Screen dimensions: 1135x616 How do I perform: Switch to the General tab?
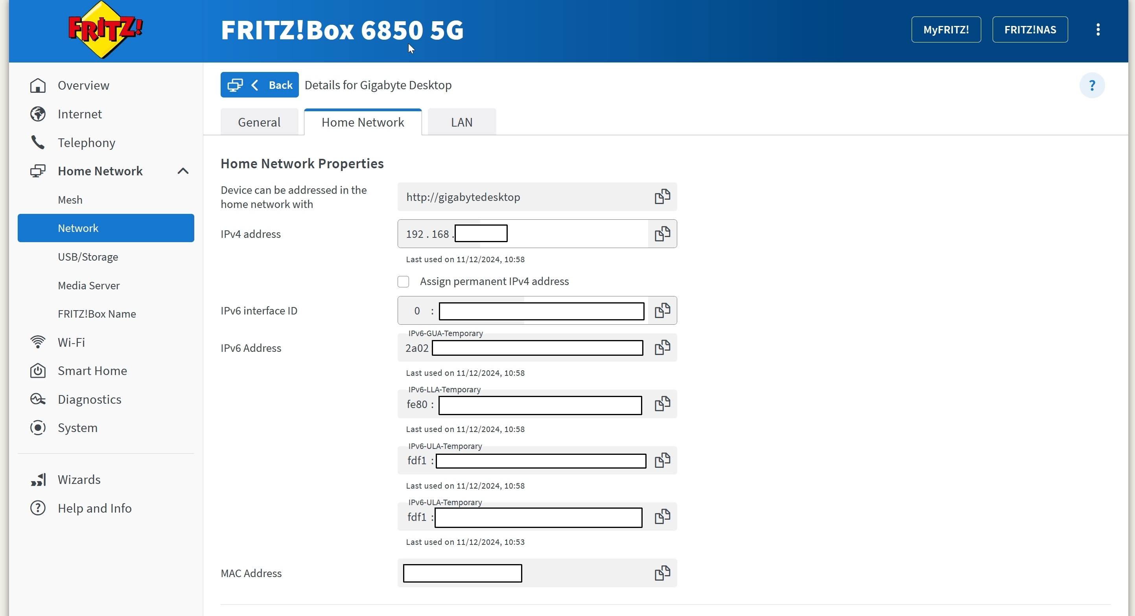259,122
